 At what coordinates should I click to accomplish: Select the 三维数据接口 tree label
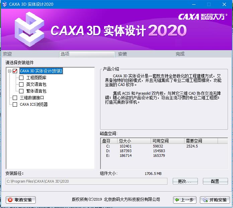pyautogui.click(x=32, y=98)
